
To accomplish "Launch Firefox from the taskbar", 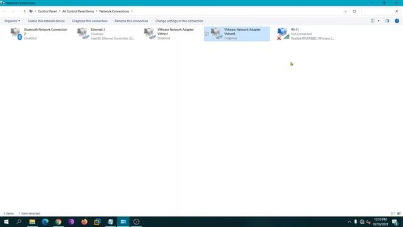I will click(84, 221).
